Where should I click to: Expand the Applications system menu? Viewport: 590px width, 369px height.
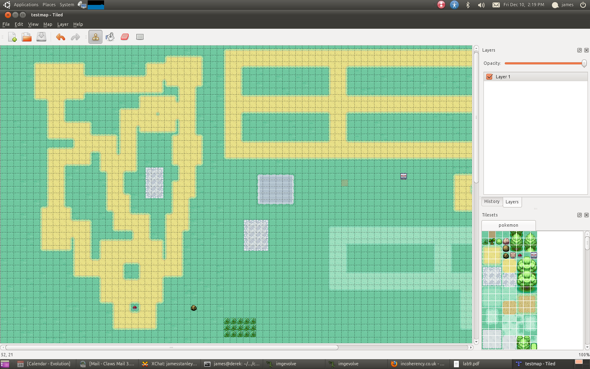point(26,5)
